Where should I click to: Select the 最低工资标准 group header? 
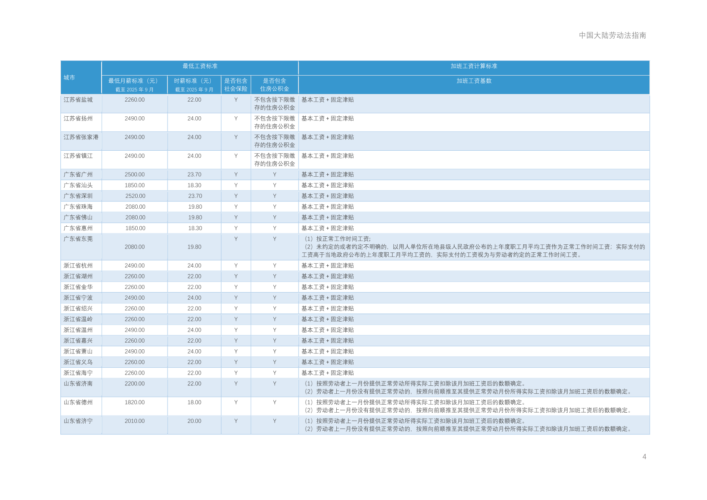(x=200, y=66)
